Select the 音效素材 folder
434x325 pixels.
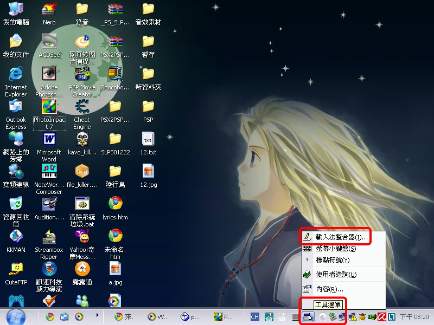[x=148, y=14]
